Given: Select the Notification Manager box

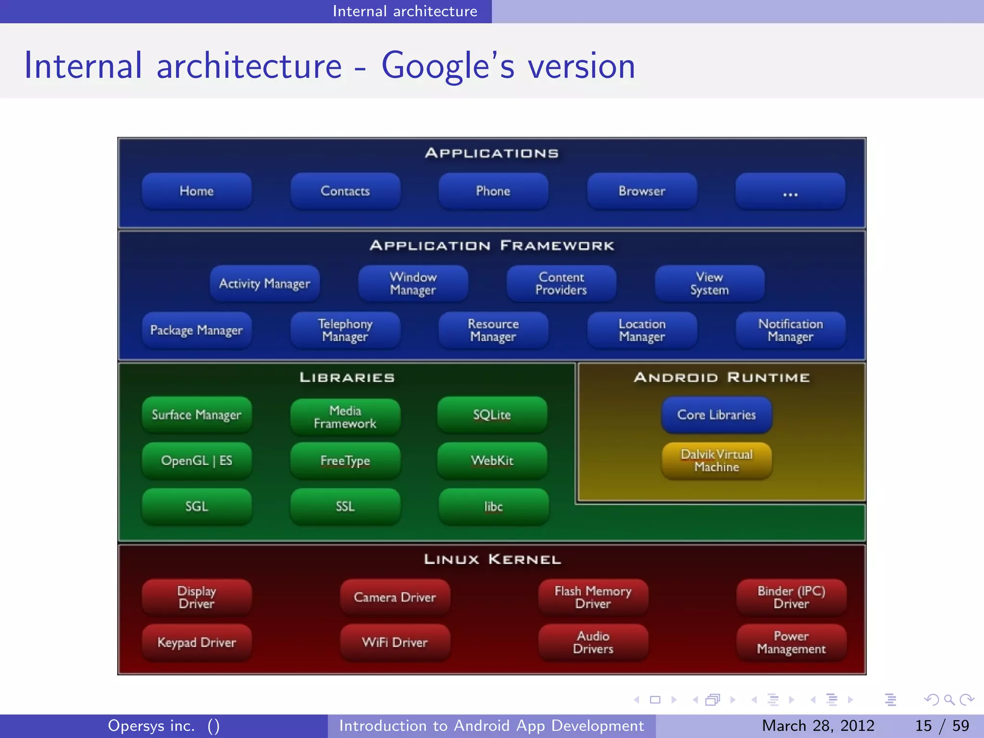Looking at the screenshot, I should pyautogui.click(x=790, y=330).
